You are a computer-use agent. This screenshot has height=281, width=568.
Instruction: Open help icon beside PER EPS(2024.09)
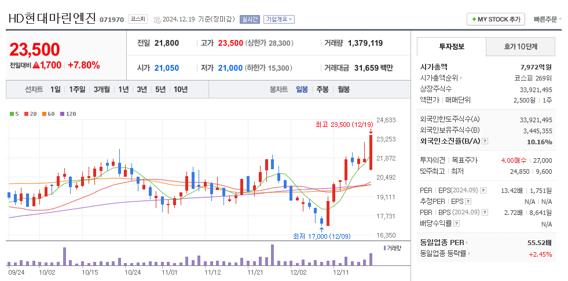[x=483, y=191]
